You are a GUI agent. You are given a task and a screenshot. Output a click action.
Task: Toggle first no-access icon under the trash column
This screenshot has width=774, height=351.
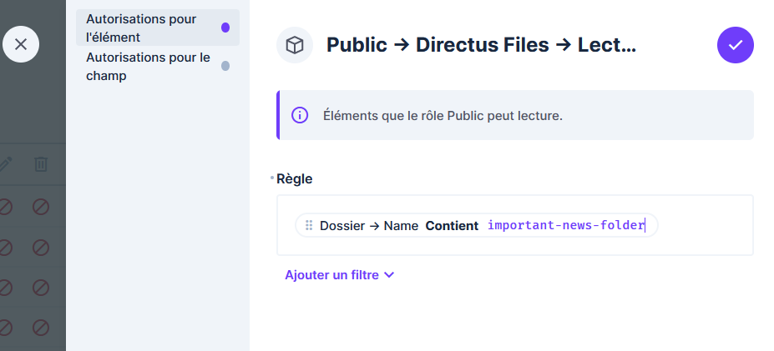[41, 207]
